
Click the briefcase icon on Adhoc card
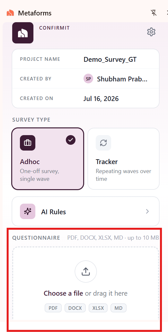(28, 143)
